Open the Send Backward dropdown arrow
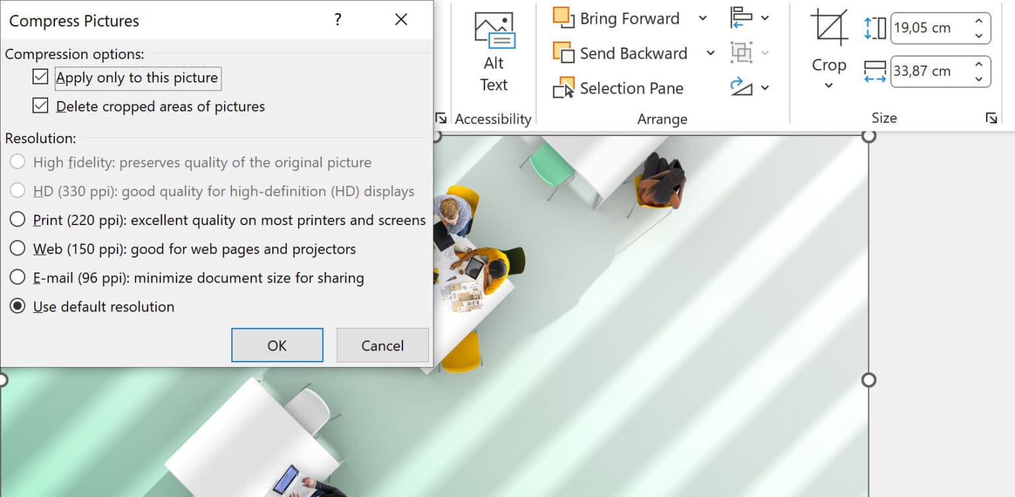1015x497 pixels. [x=710, y=53]
